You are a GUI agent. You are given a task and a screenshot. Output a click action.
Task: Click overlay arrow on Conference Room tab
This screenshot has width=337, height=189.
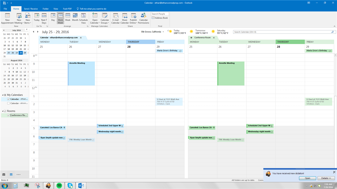point(191,37)
